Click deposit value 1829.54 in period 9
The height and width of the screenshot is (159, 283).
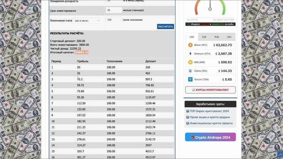[x=150, y=115]
